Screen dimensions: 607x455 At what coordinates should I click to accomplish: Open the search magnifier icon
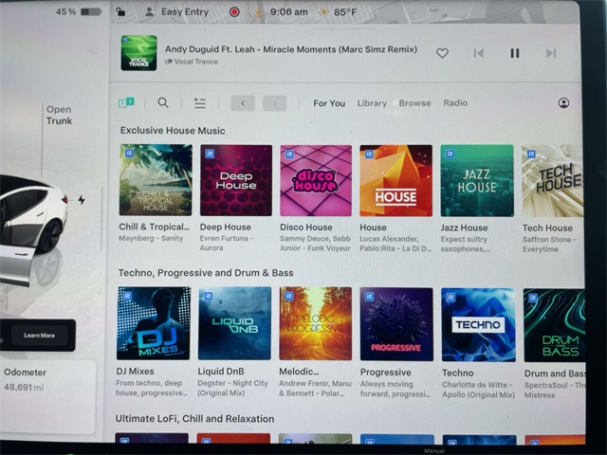tap(163, 103)
